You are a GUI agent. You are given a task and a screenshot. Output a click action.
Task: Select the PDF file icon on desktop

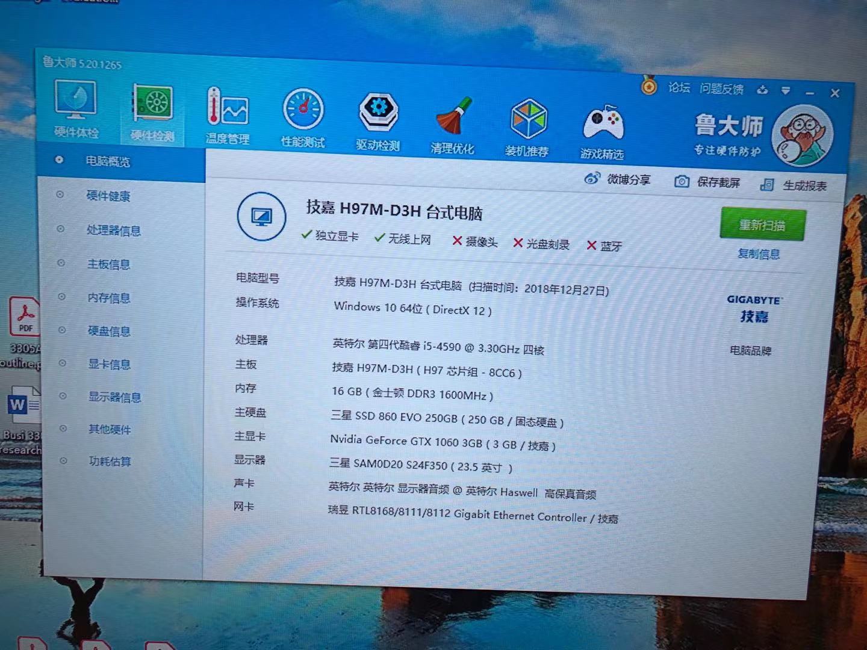coord(24,316)
